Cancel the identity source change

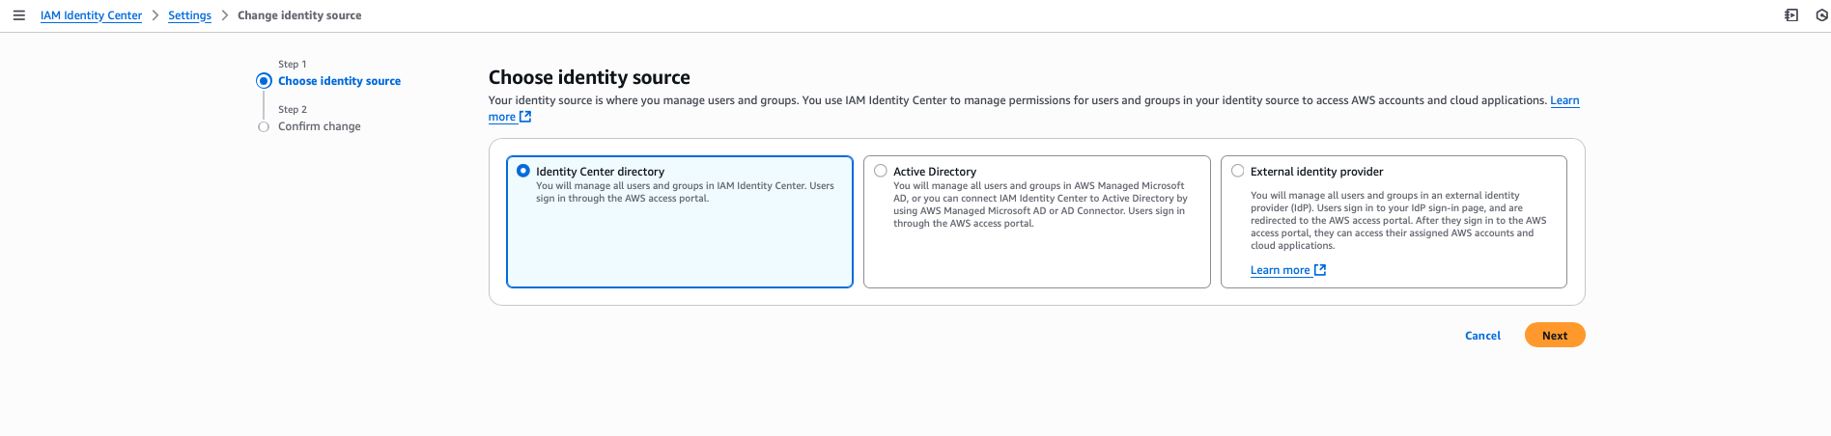1482,336
